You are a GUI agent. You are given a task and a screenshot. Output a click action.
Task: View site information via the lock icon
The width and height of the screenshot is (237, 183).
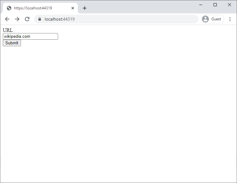click(x=40, y=19)
